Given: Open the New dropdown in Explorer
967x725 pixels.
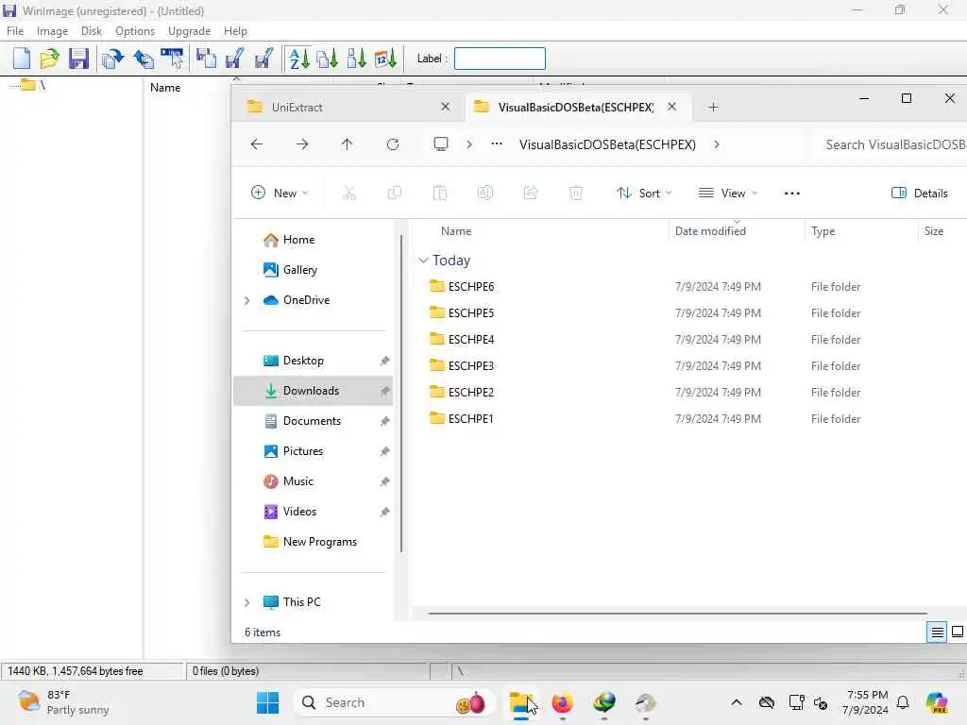Looking at the screenshot, I should (x=280, y=193).
